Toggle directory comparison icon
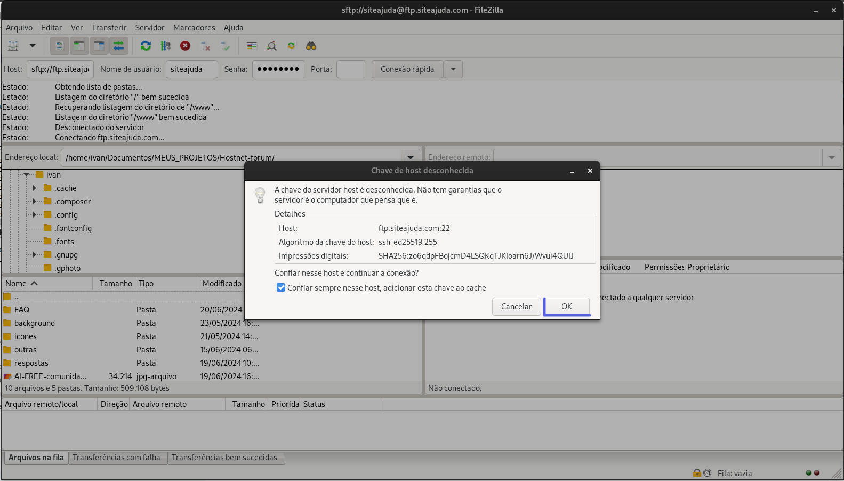This screenshot has width=844, height=481. 272,46
